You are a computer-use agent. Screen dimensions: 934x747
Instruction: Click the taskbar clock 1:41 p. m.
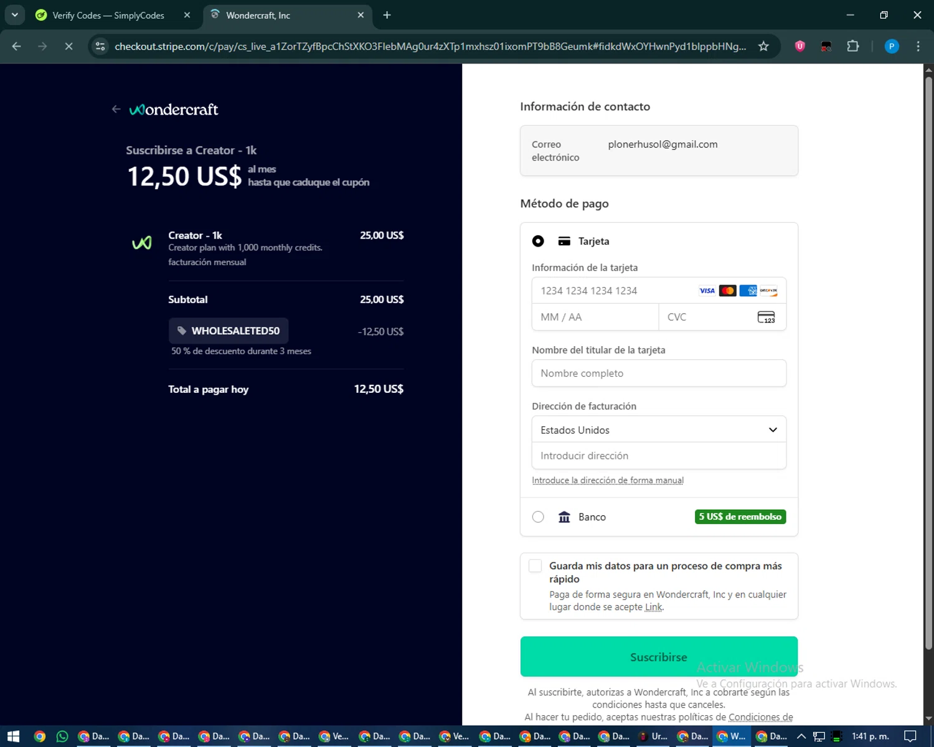[x=870, y=736]
